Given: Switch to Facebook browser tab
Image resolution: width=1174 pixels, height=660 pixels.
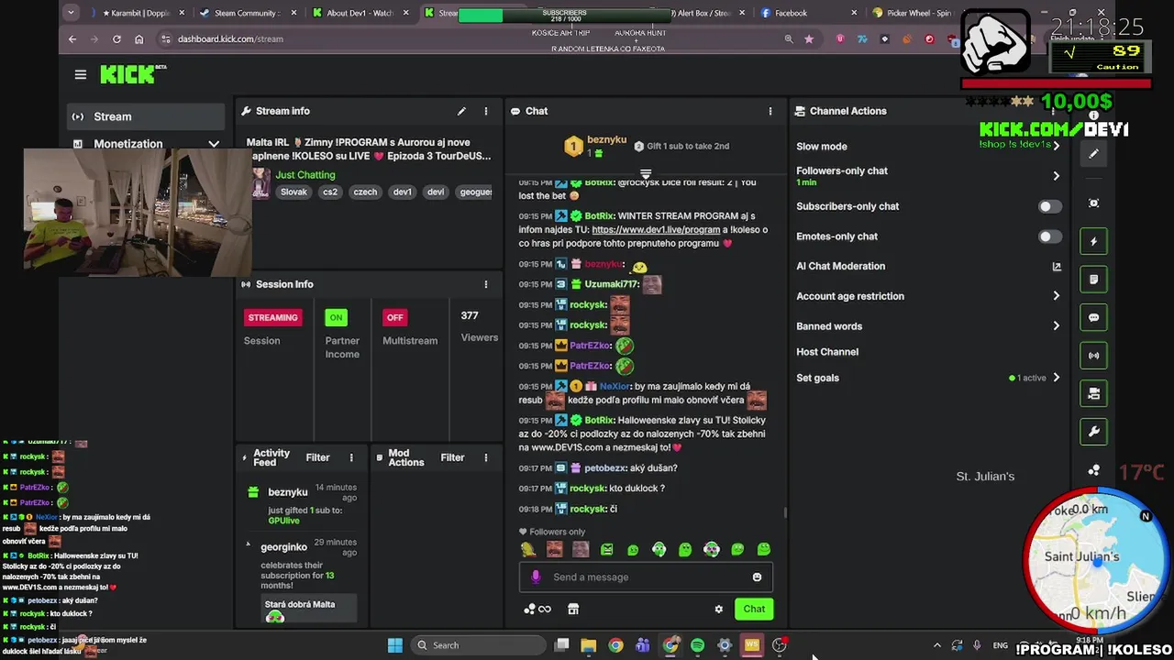Looking at the screenshot, I should click(x=808, y=13).
